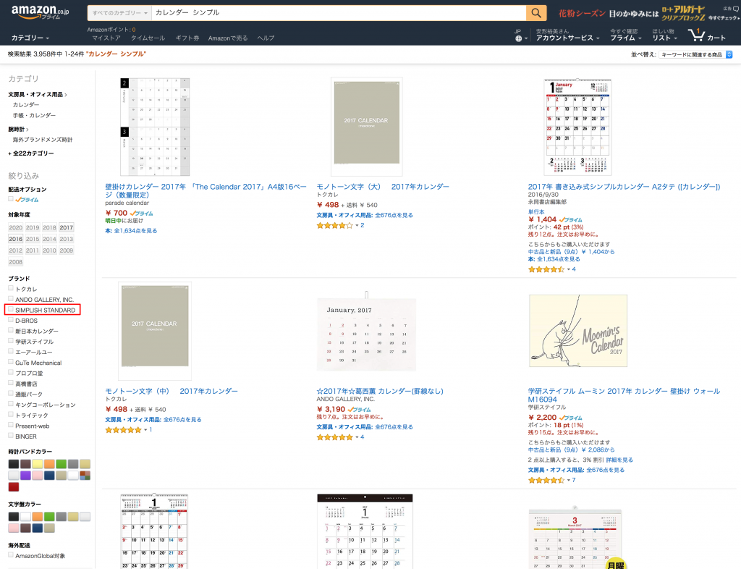The image size is (741, 569).
Task: Enable the 新日本カレンダー brand filter
Action: pyautogui.click(x=11, y=331)
